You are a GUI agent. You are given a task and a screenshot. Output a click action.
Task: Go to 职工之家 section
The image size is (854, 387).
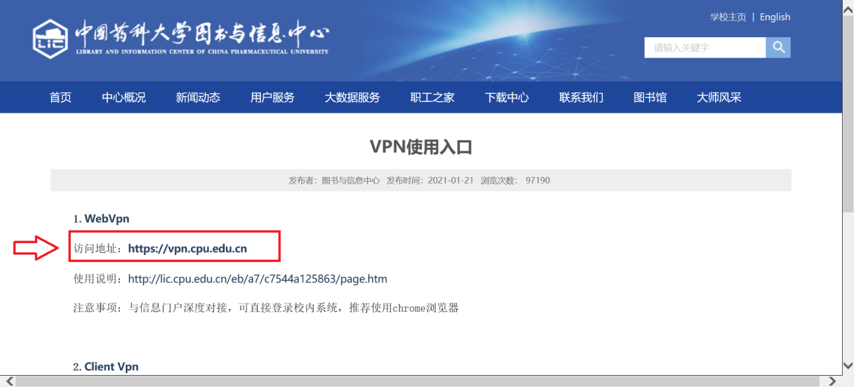point(433,97)
